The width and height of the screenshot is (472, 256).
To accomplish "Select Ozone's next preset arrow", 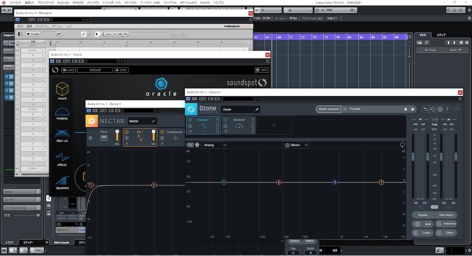I will point(413,109).
